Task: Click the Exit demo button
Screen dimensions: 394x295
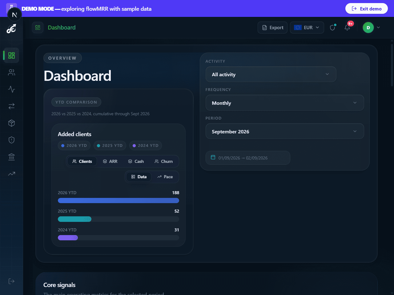Action: [366, 9]
